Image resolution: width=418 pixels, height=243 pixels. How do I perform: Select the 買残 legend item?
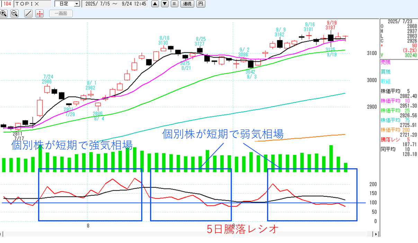(x=385, y=72)
